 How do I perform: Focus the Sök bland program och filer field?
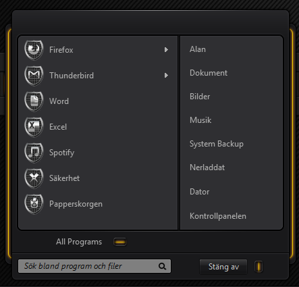[94, 266]
